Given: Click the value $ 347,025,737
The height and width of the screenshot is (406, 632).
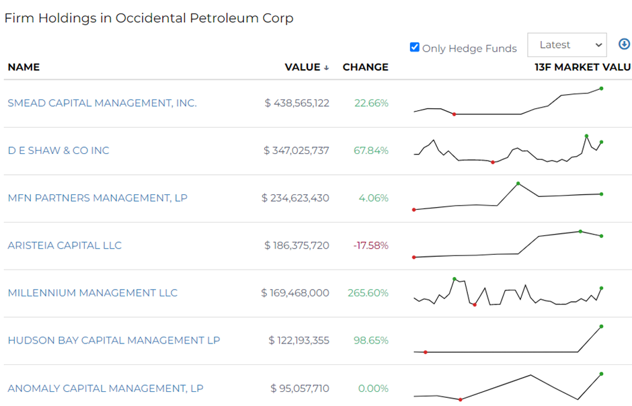Looking at the screenshot, I should [x=297, y=151].
